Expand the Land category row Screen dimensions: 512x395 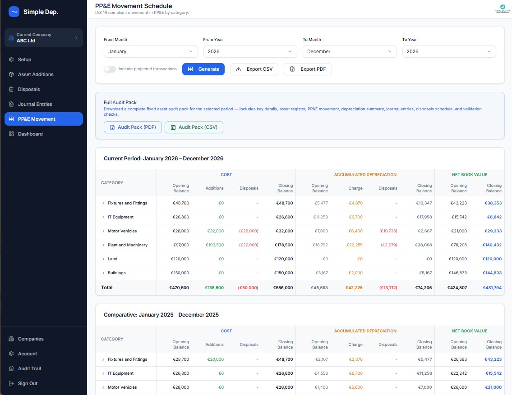[103, 259]
